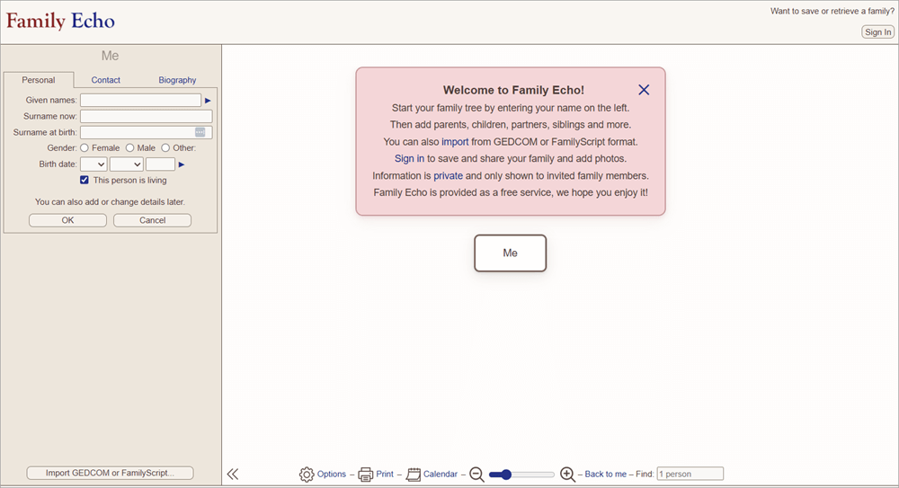Click the 'import' link in welcome message
This screenshot has width=899, height=488.
tap(455, 142)
